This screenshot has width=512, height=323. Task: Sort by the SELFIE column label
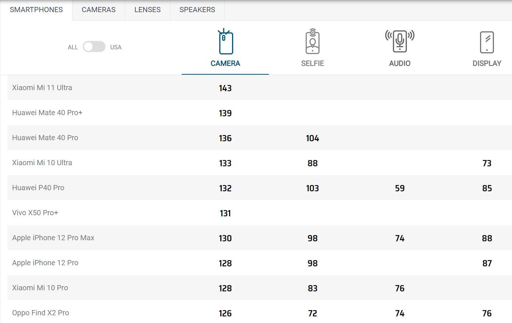click(312, 63)
